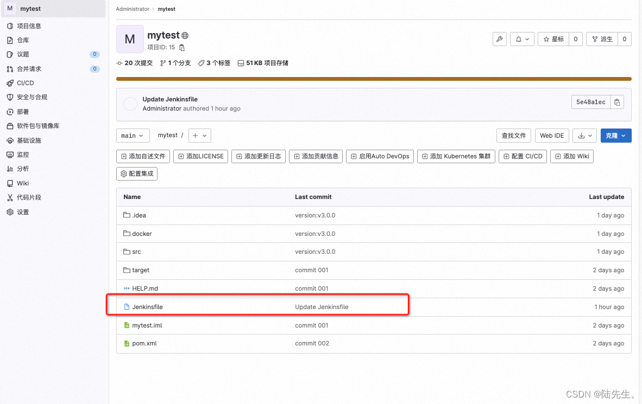Click the 代码片段 scissors icon
Screen dimensions: 642x404
tap(10, 197)
